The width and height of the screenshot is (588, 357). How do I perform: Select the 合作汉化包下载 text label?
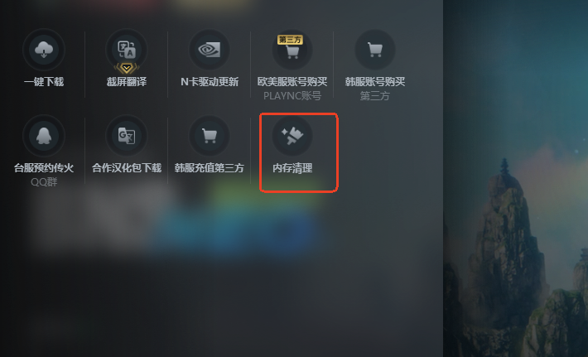[127, 168]
